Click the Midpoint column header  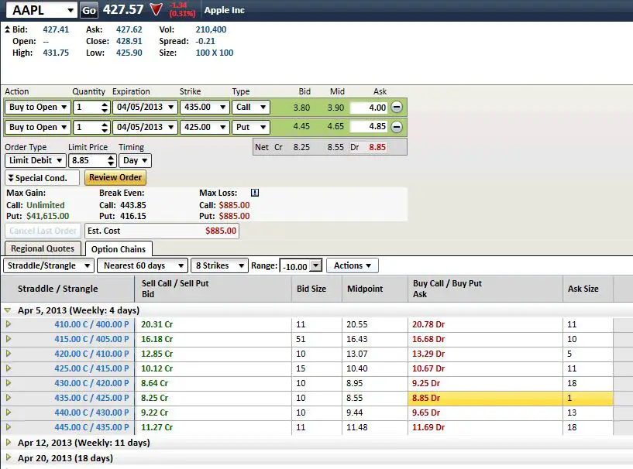(375, 289)
